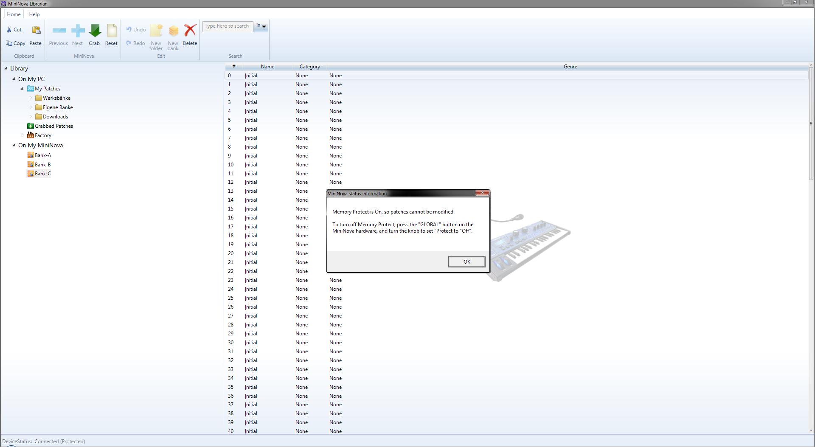Screen dimensions: 815x447
Task: Click the None category cell in row 29
Action: 302,334
